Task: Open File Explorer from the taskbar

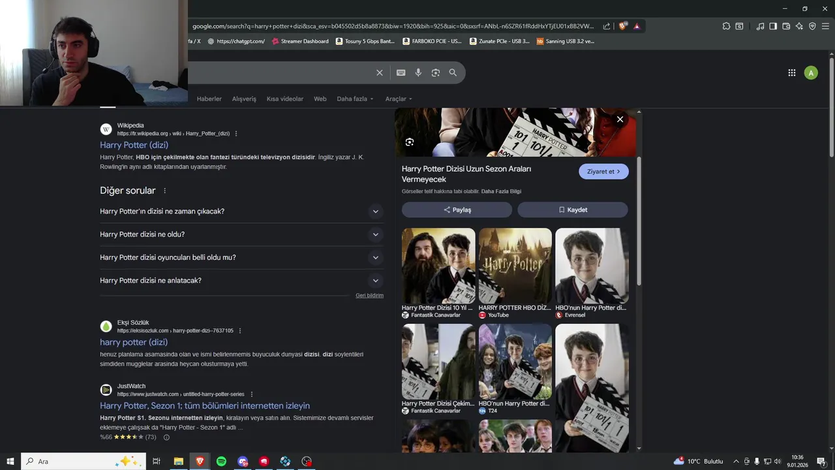Action: click(x=178, y=462)
